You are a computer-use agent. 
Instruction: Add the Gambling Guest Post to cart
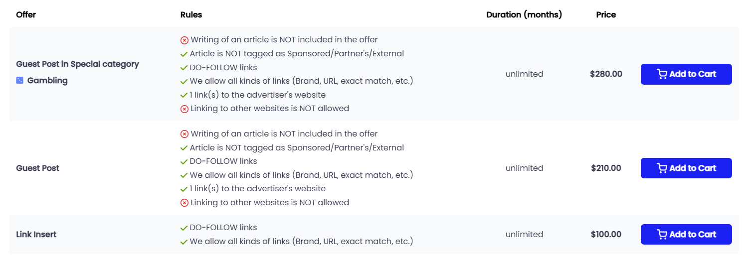686,74
